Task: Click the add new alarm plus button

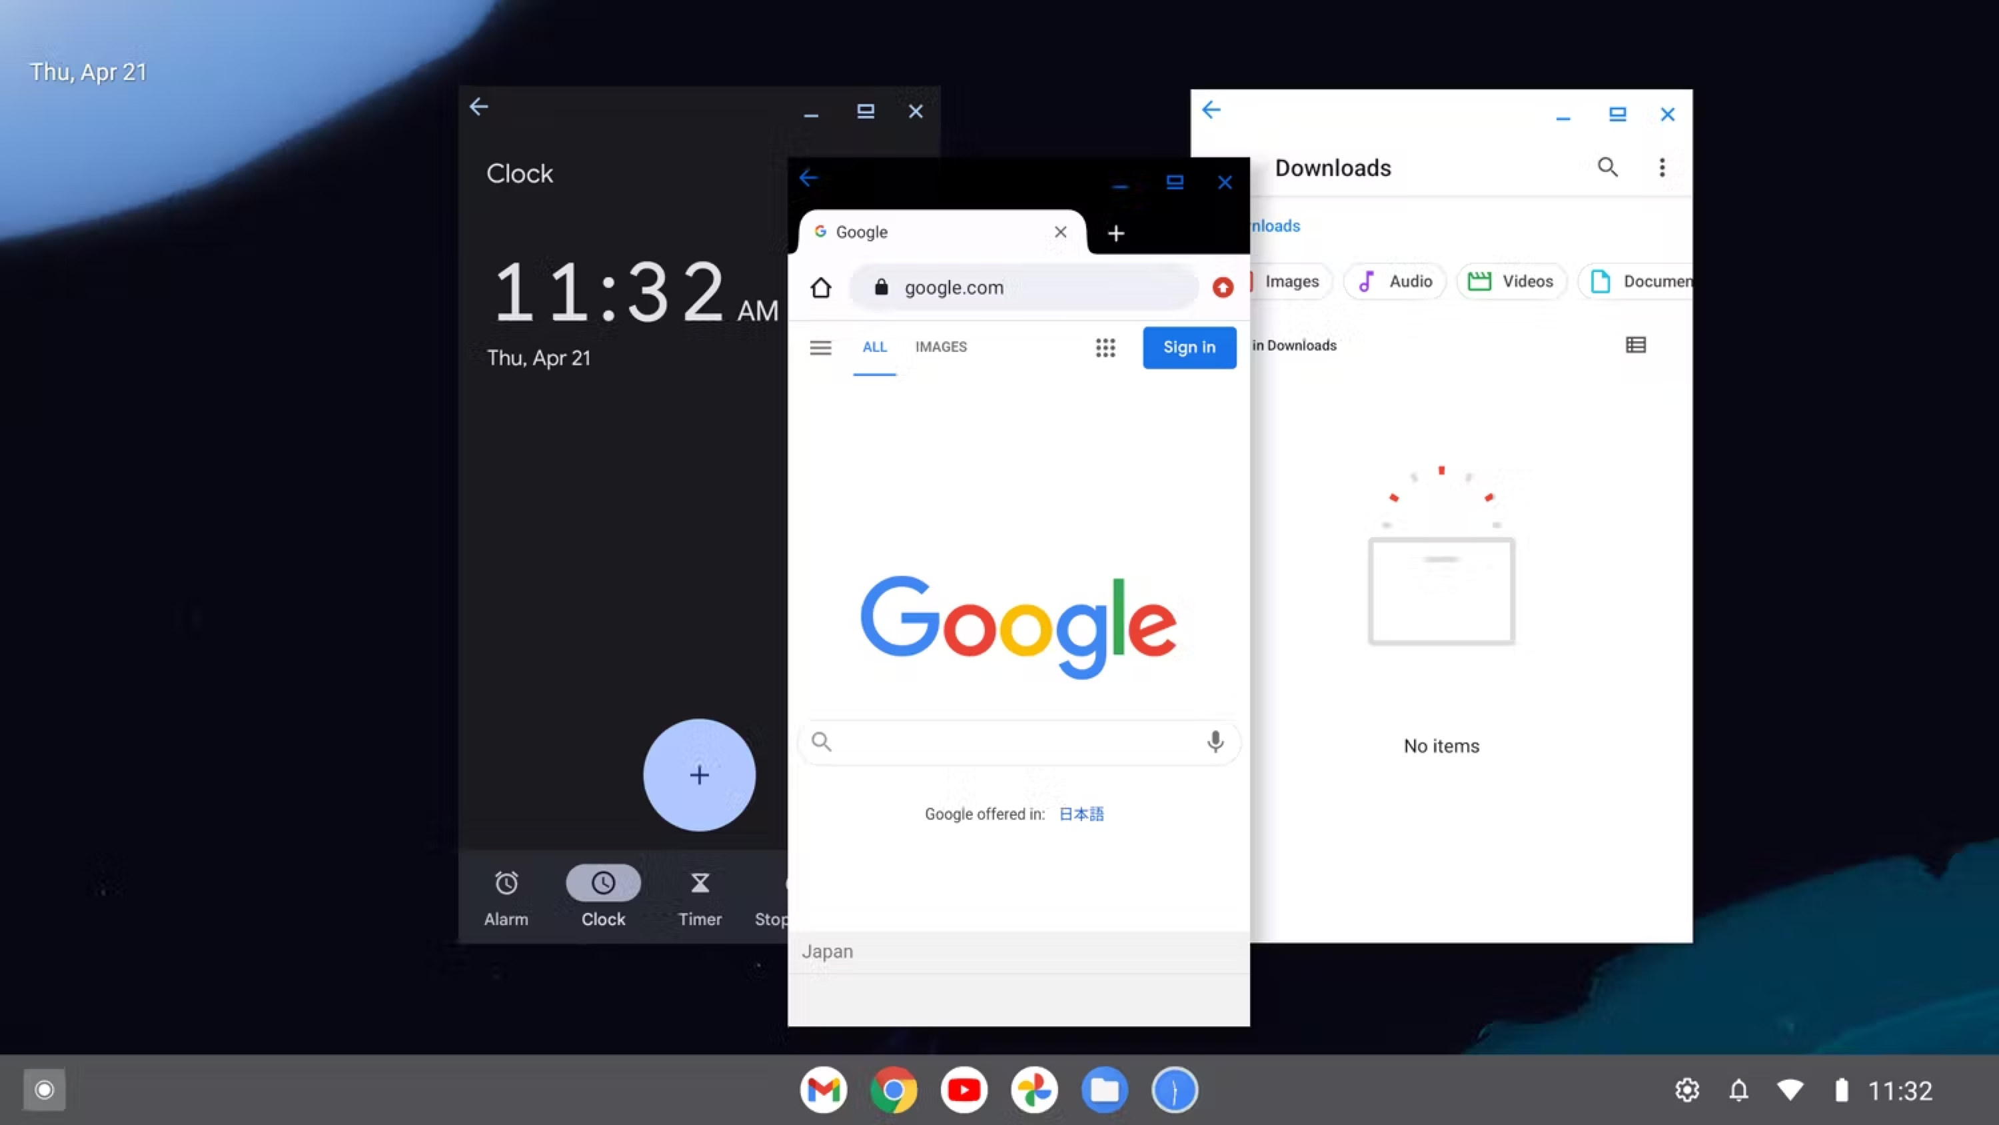Action: click(699, 774)
